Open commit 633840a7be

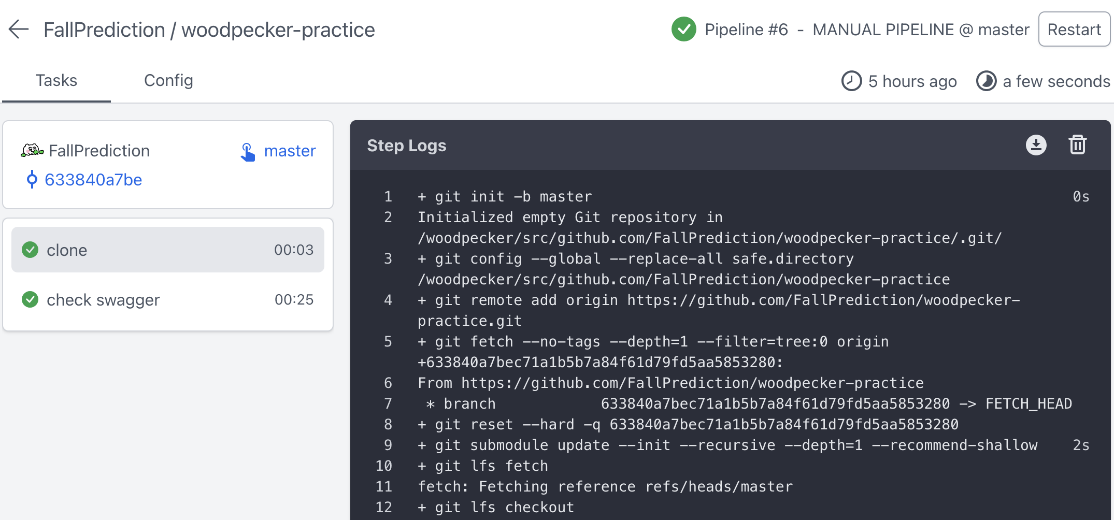pyautogui.click(x=93, y=180)
